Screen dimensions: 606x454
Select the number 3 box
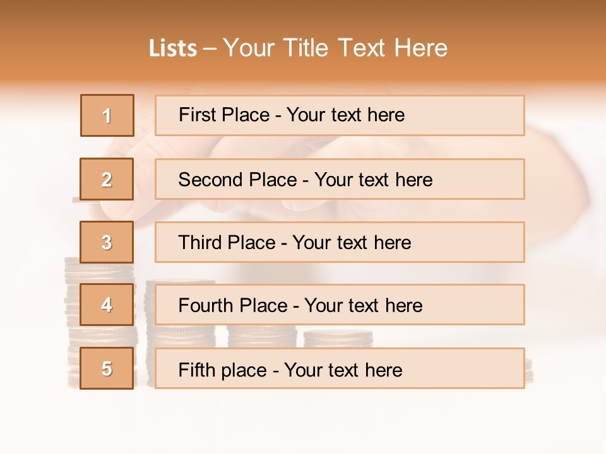point(107,242)
